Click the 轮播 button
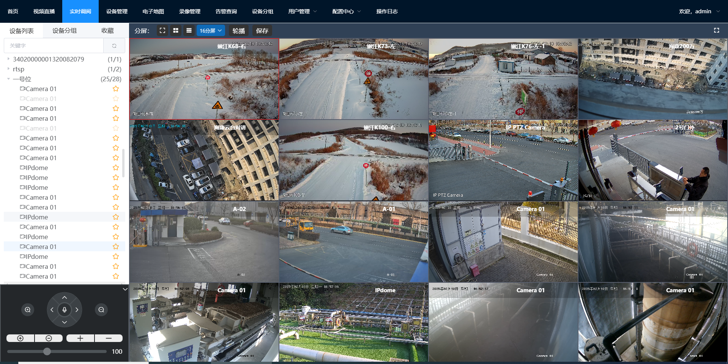728x364 pixels. click(x=239, y=31)
